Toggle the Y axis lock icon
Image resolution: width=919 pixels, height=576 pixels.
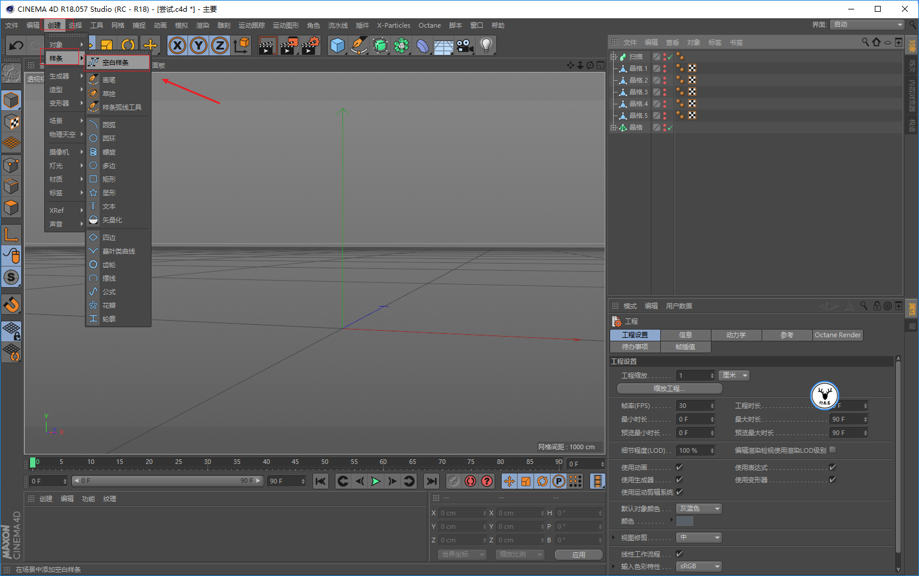click(x=199, y=45)
